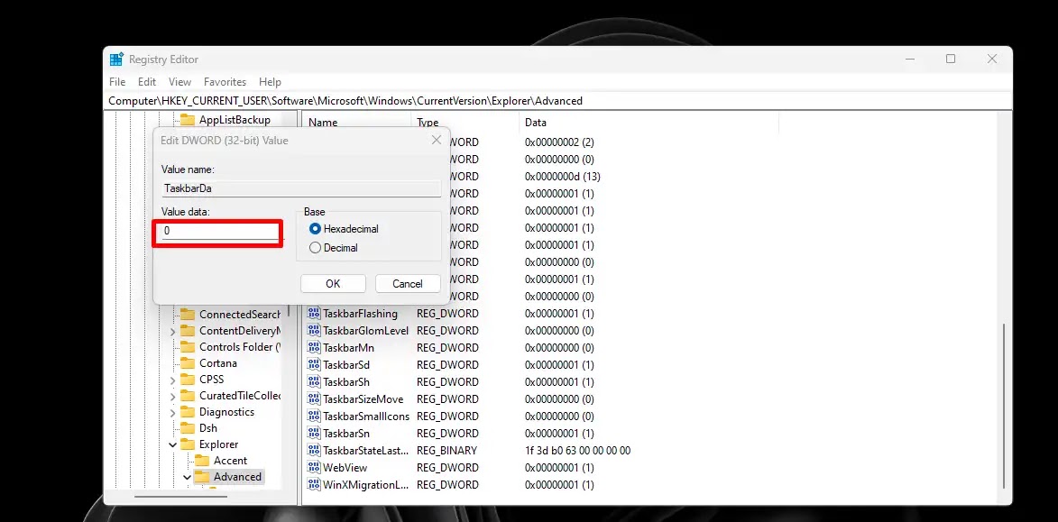The image size is (1058, 522).
Task: Maximize the Registry Editor window
Action: pyautogui.click(x=951, y=60)
